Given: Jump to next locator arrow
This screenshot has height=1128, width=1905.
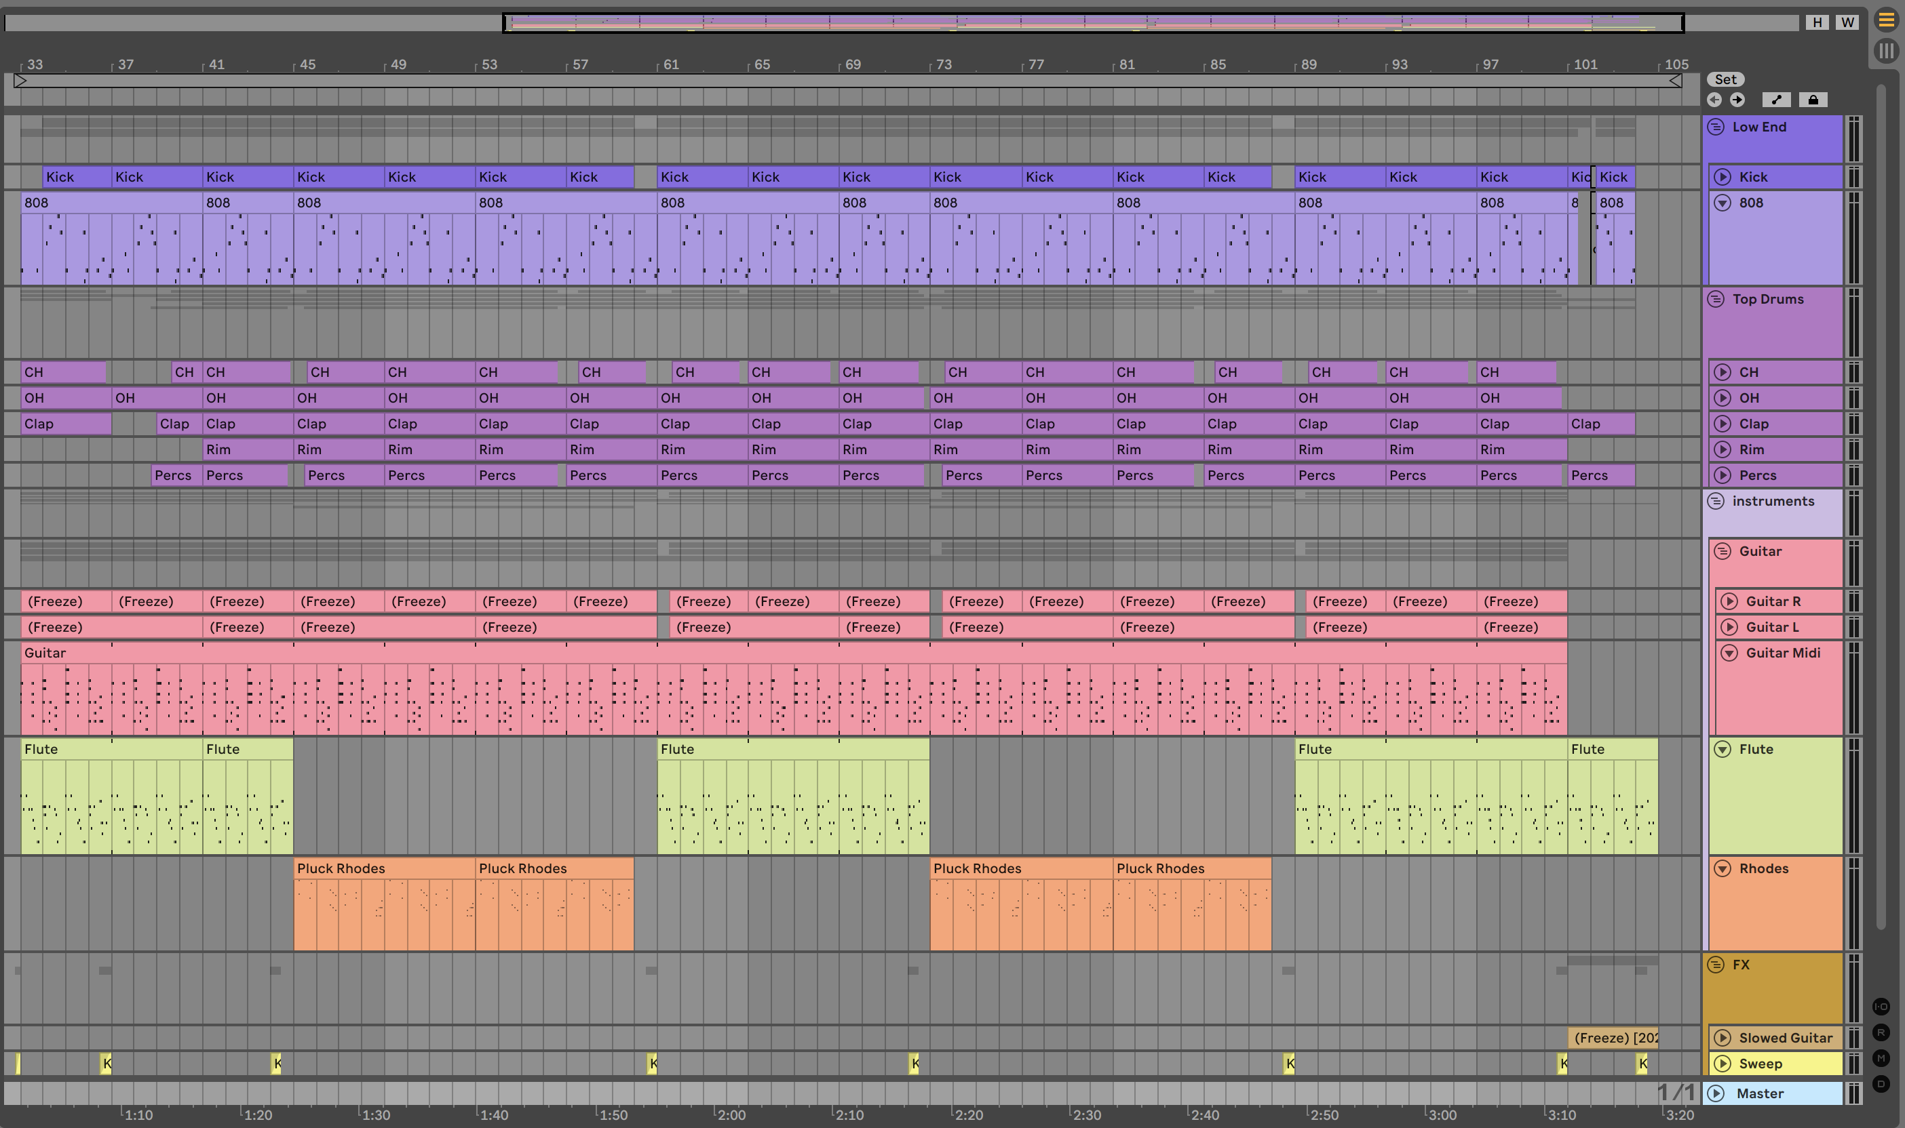Looking at the screenshot, I should pyautogui.click(x=1737, y=100).
